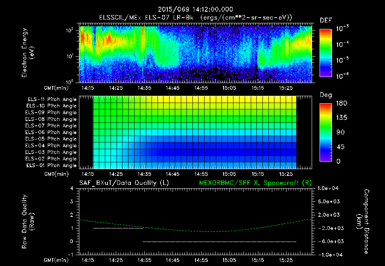The image size is (385, 266).
Task: Select the ELS-08 Pitch Angle row label
Action: coord(51,119)
